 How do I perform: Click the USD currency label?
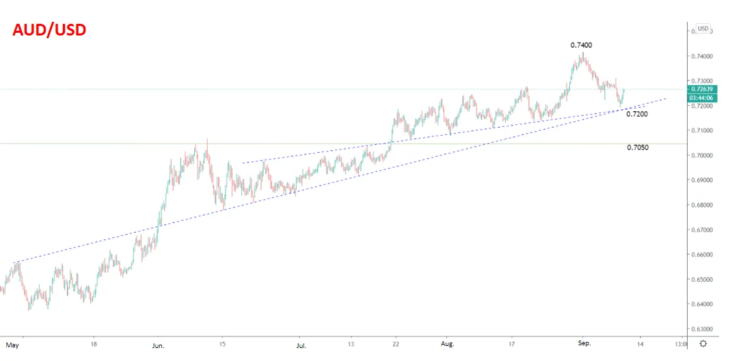[x=703, y=29]
